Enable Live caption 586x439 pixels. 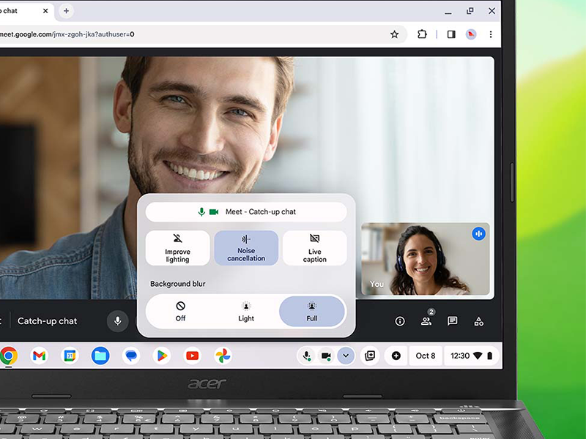click(x=315, y=247)
